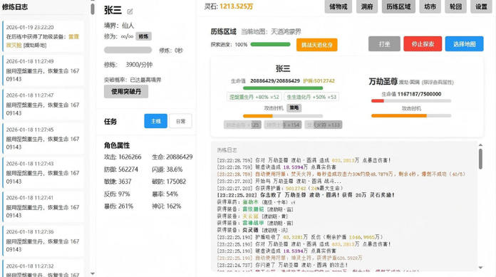Click the red 停止探索 button

423,44
